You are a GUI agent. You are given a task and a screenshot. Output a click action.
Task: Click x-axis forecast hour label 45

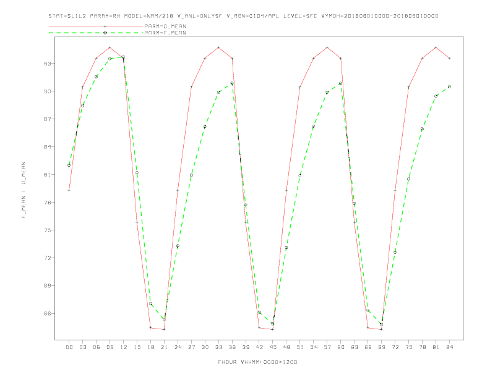coord(273,347)
